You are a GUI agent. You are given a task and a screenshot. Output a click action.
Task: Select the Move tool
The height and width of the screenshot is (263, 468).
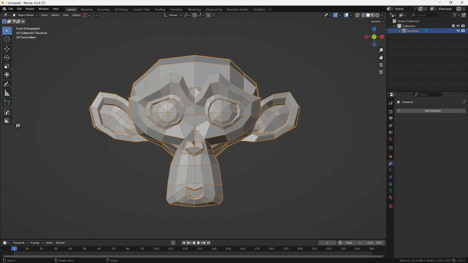click(7, 49)
